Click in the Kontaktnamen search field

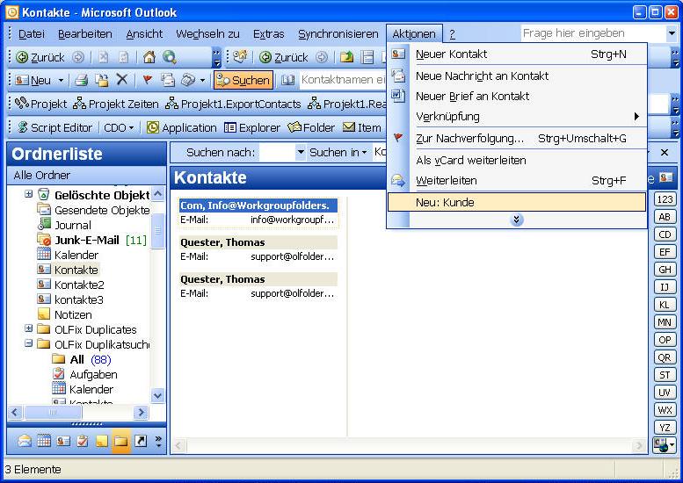344,80
